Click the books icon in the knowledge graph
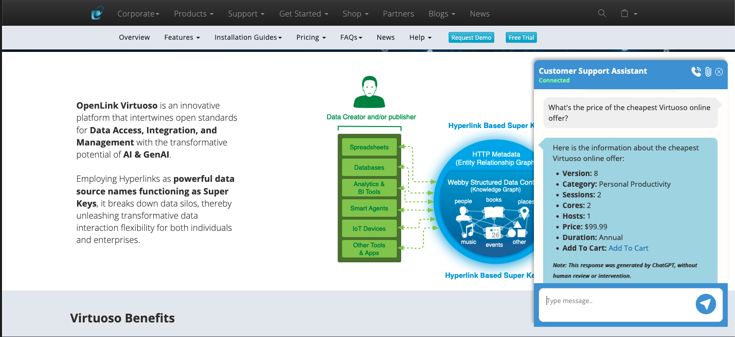 coord(494,212)
